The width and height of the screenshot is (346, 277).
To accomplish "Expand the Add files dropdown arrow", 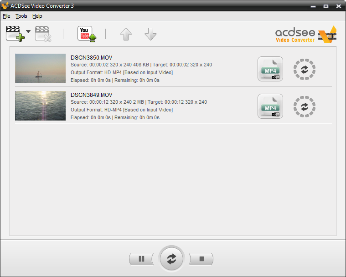I will [x=28, y=31].
